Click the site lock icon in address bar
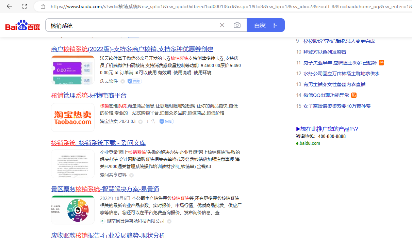Viewport: 412px width, 241px height. click(x=43, y=6)
